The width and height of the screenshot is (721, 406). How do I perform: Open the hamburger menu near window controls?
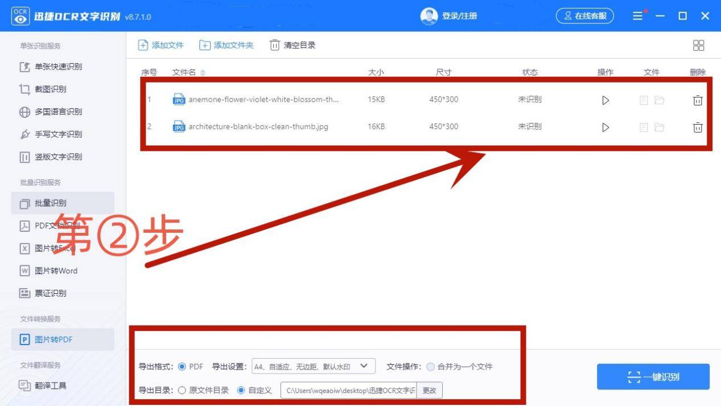(637, 16)
